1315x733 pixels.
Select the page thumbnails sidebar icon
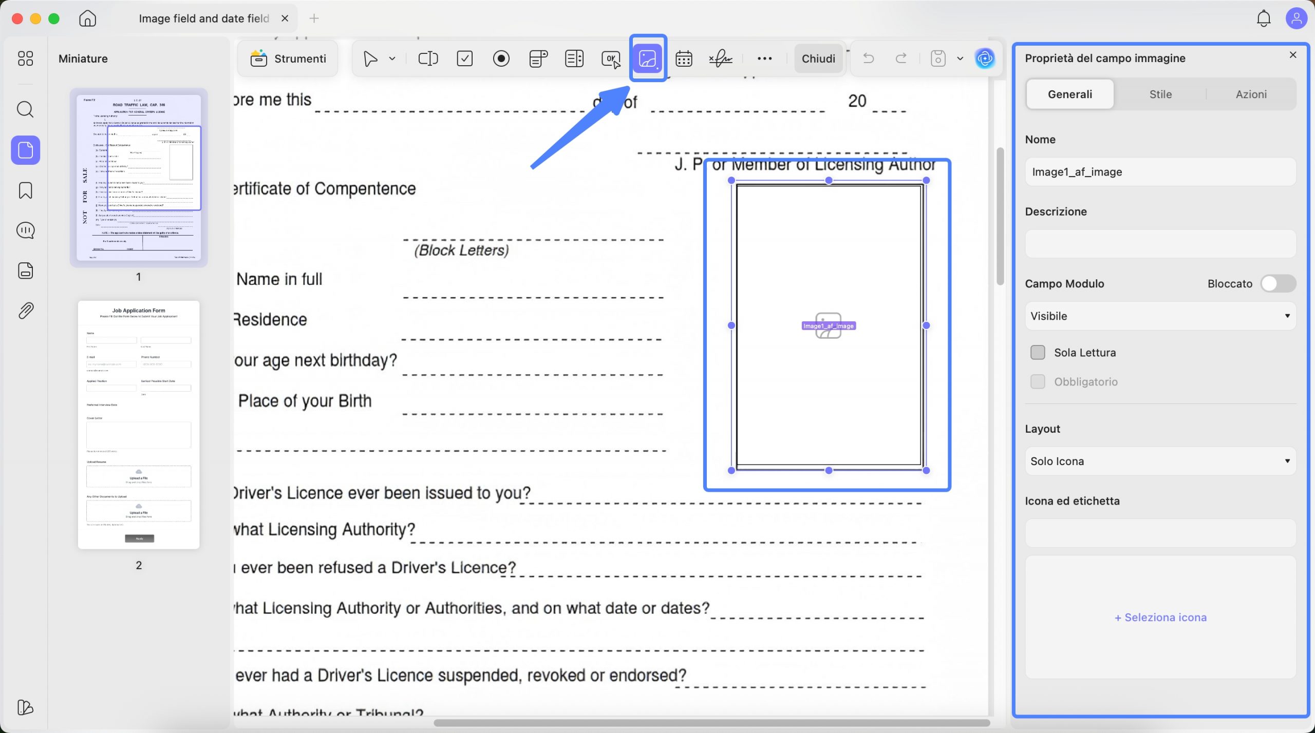26,150
